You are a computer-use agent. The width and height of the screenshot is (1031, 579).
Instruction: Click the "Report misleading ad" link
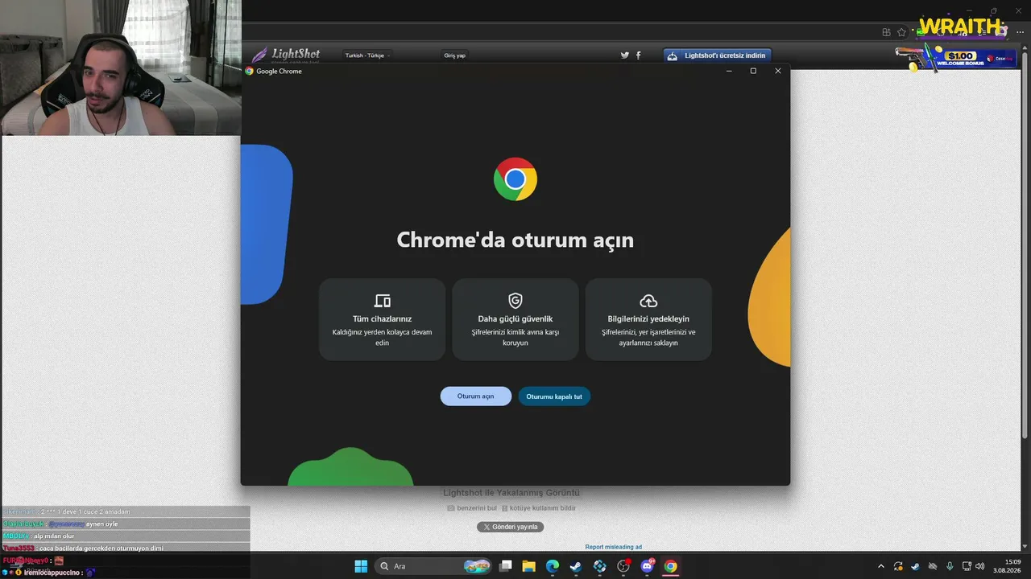click(614, 547)
